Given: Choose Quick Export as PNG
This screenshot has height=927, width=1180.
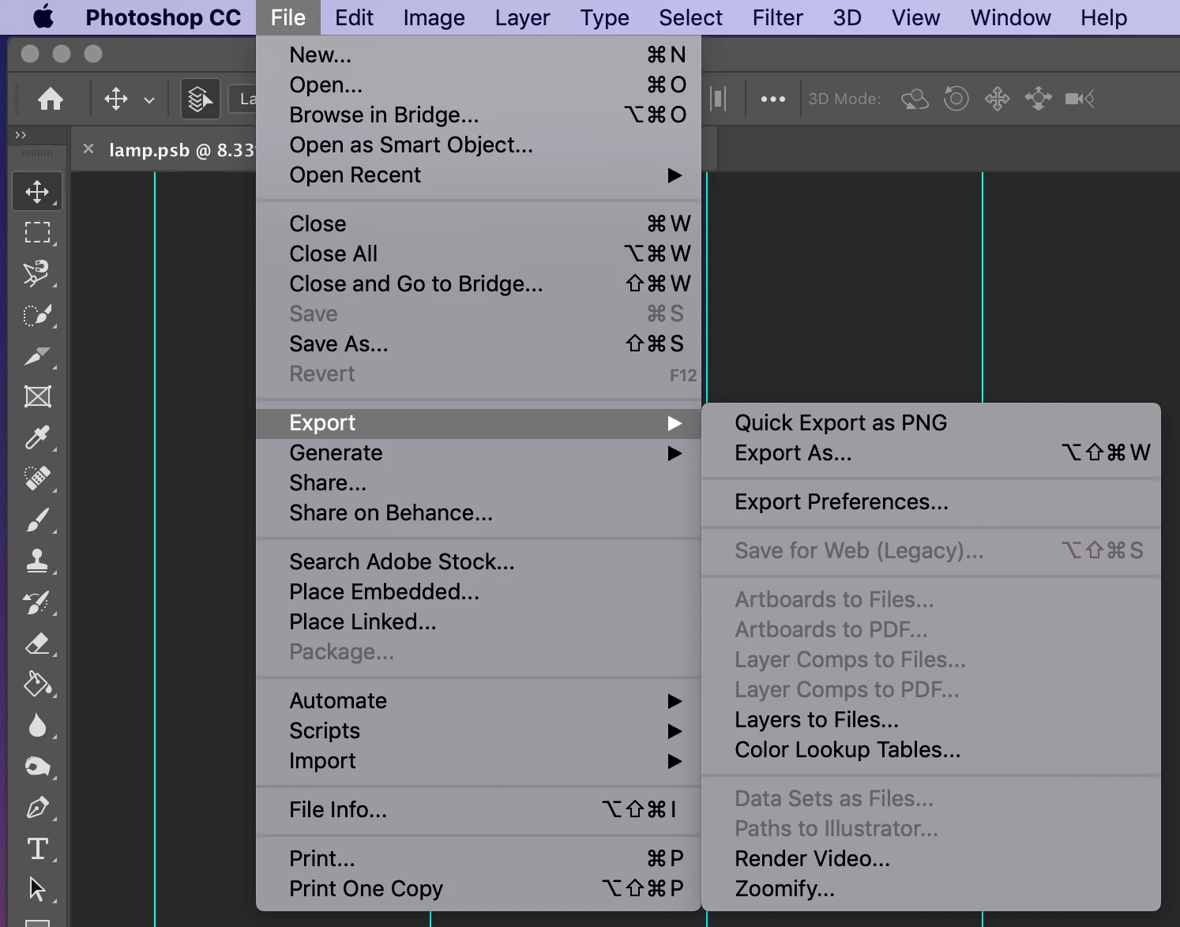Looking at the screenshot, I should coord(931,423).
